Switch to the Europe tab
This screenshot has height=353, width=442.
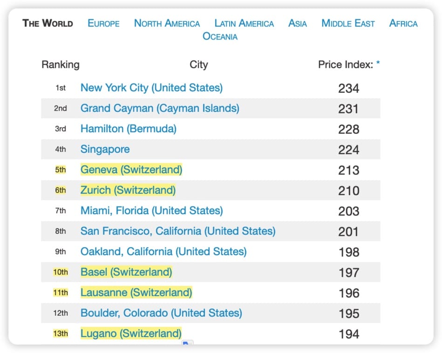(103, 23)
